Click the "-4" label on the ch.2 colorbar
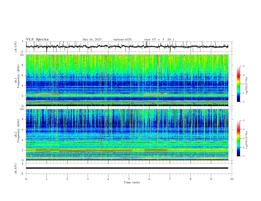 (x=243, y=129)
